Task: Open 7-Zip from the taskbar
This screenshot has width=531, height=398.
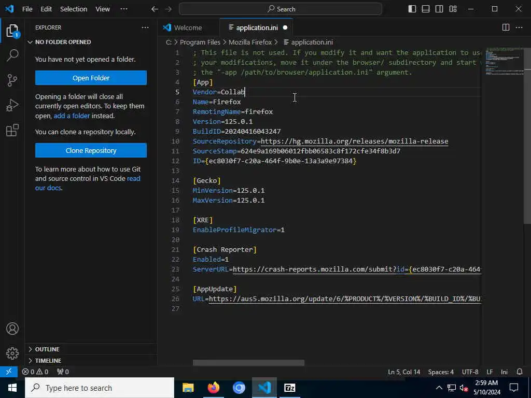Action: (289, 388)
